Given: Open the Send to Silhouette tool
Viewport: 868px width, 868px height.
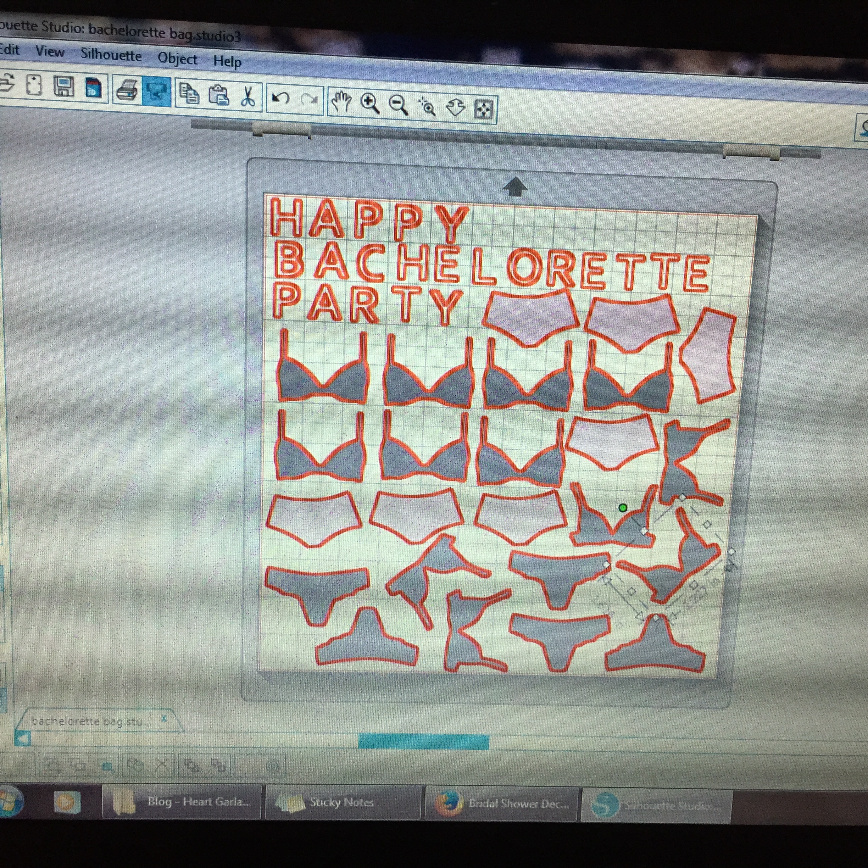Looking at the screenshot, I should (156, 91).
